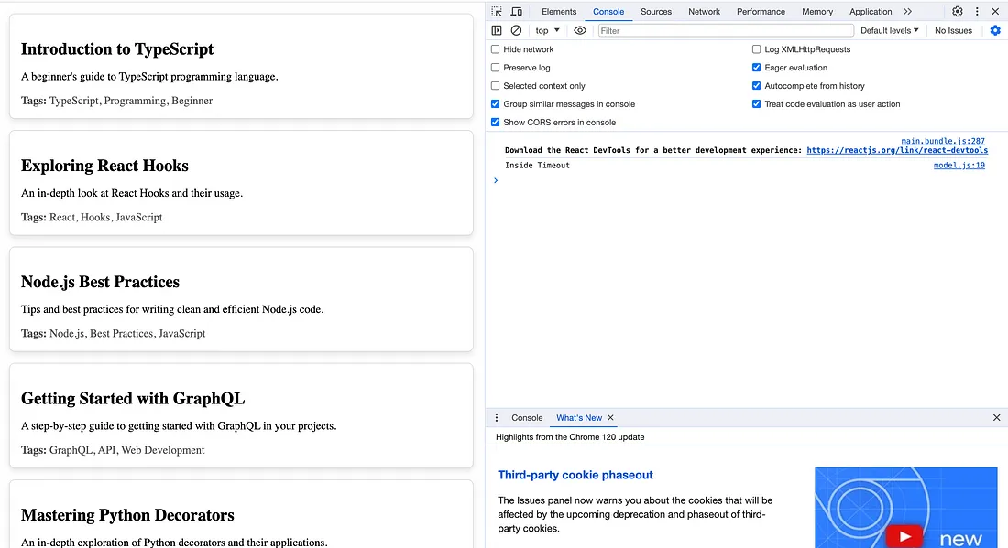Click the React Hooks in-depth description text
The image size is (1008, 548).
pos(132,193)
